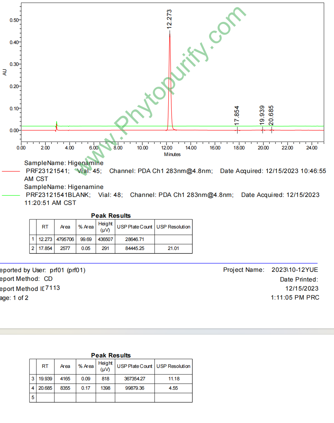
Task: Click the plate count value 367354.27
Action: point(135,379)
